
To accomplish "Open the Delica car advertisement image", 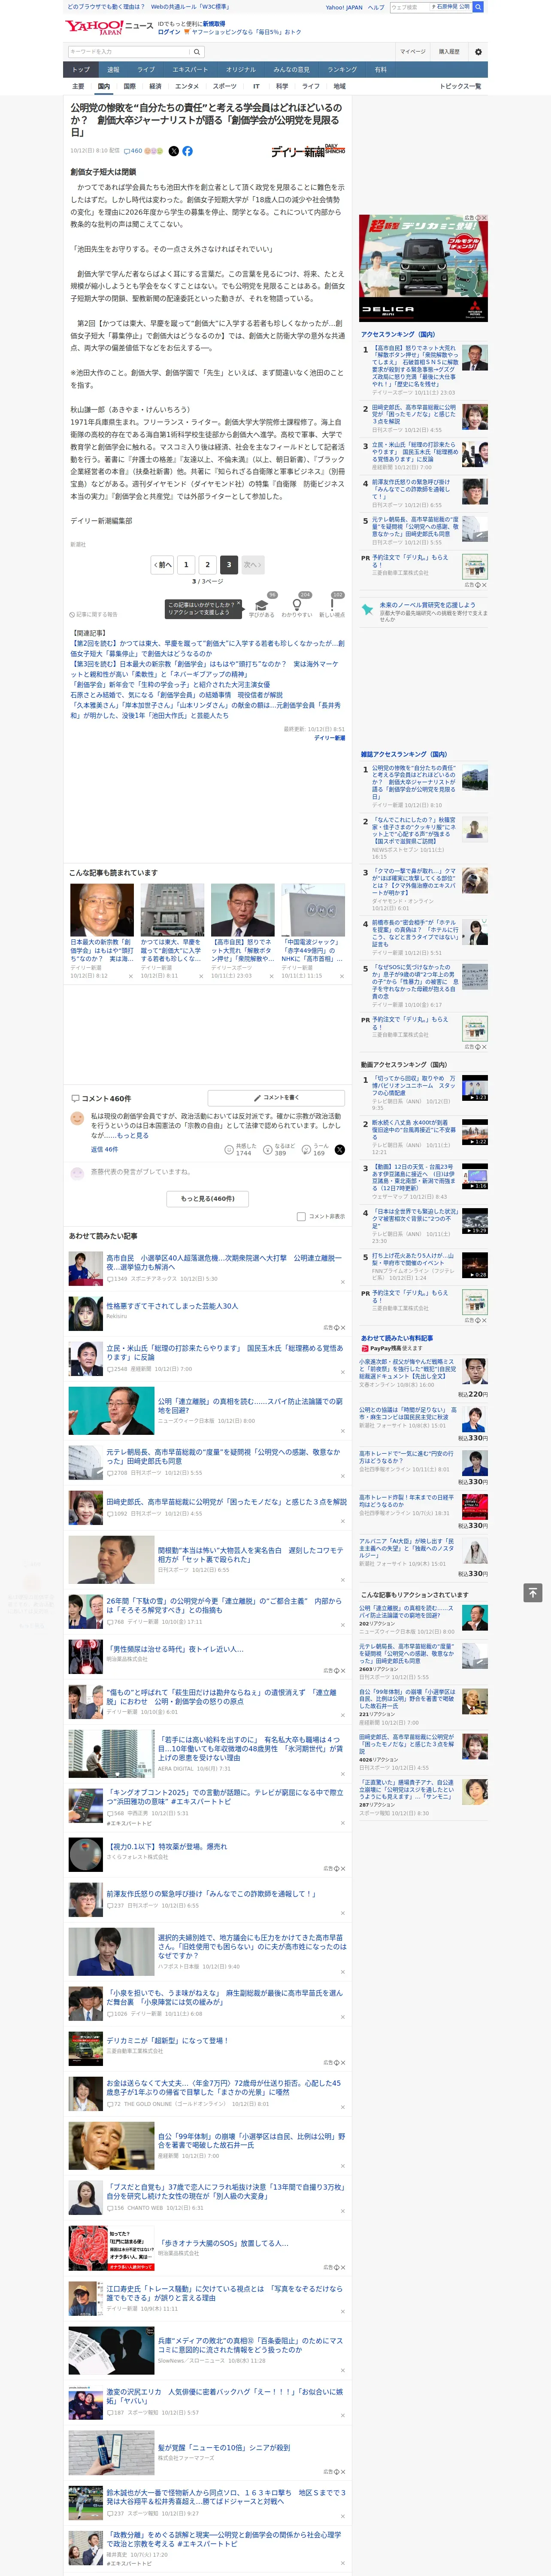I will coord(424,268).
